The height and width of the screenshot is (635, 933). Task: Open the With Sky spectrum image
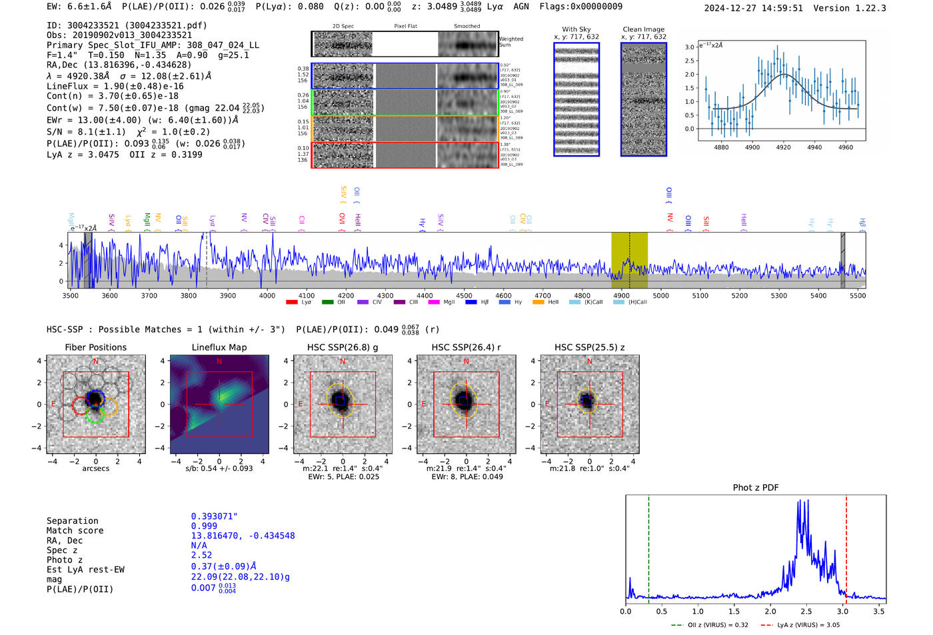click(576, 99)
